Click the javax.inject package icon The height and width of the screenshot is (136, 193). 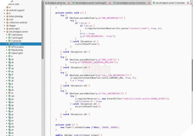tap(7, 29)
